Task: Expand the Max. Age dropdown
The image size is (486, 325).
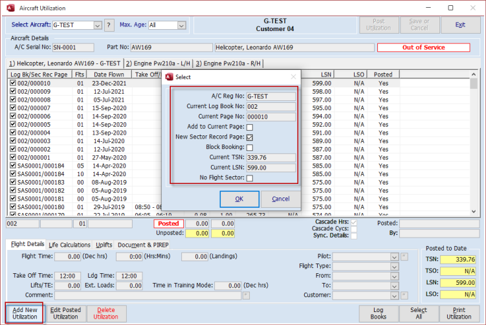Action: click(182, 25)
